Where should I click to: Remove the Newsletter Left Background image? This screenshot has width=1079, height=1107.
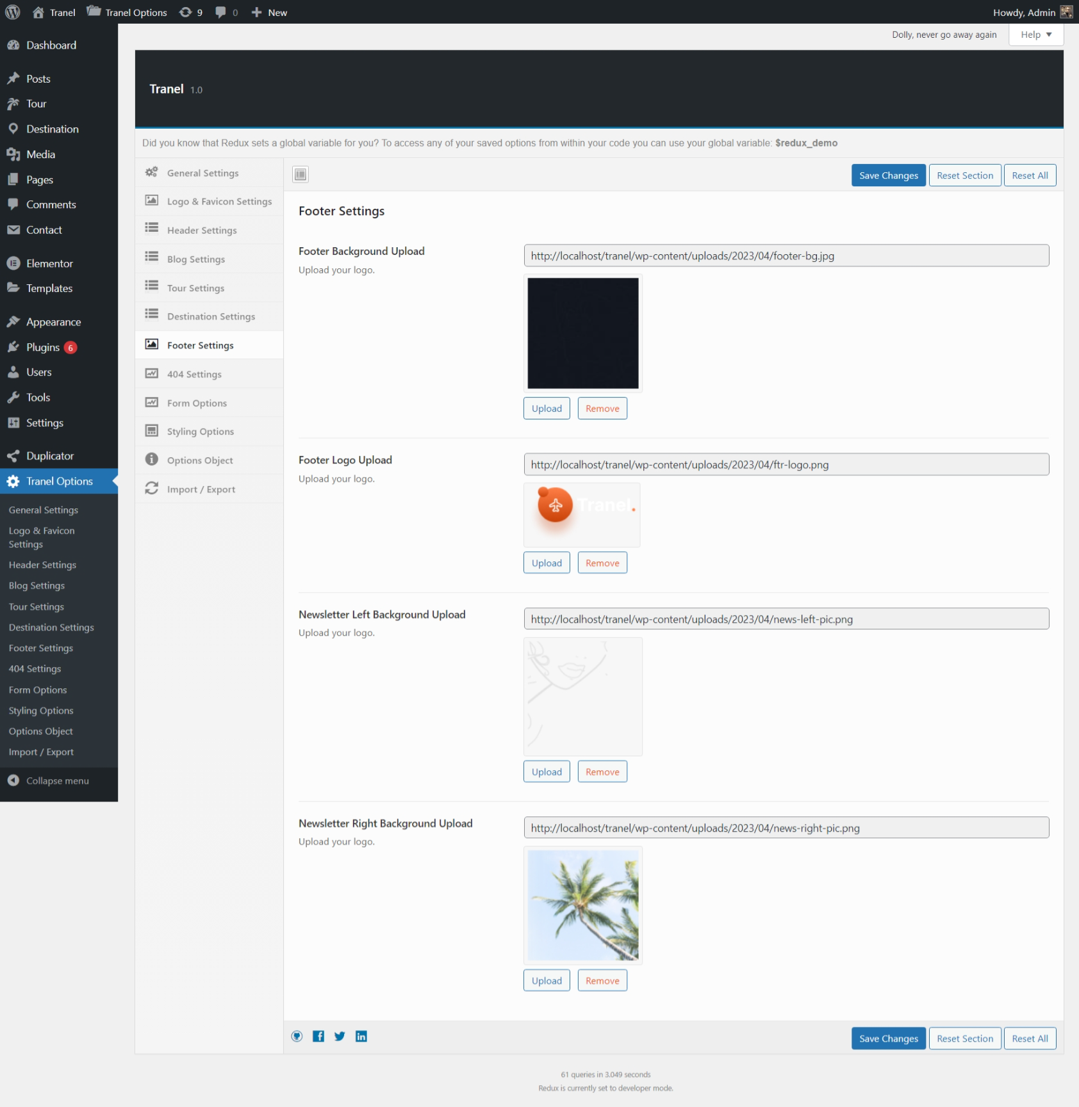click(602, 772)
